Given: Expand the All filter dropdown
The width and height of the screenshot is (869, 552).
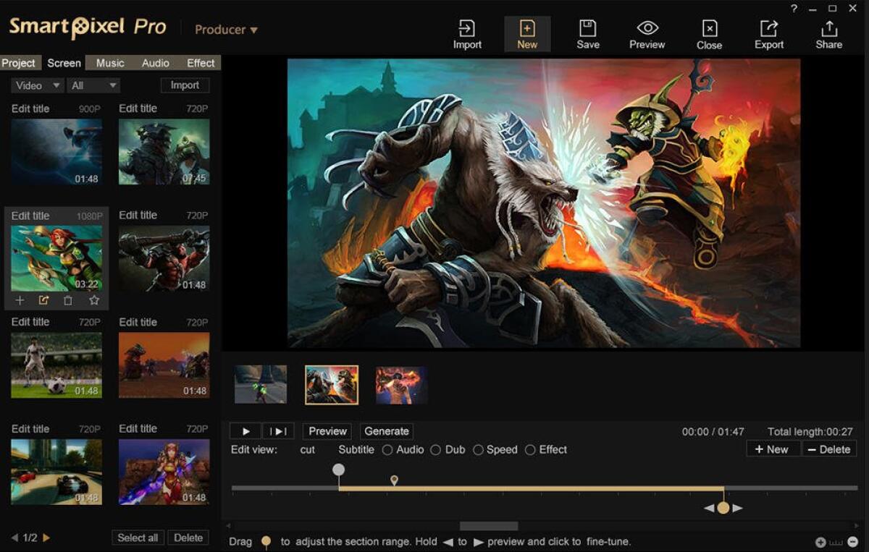Looking at the screenshot, I should point(93,85).
